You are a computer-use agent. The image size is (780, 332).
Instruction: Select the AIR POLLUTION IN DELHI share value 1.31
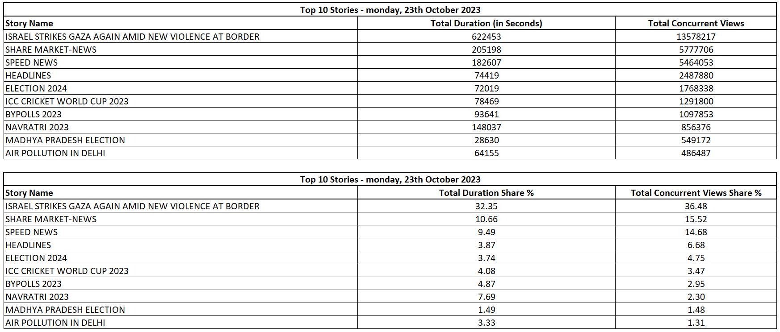(696, 323)
